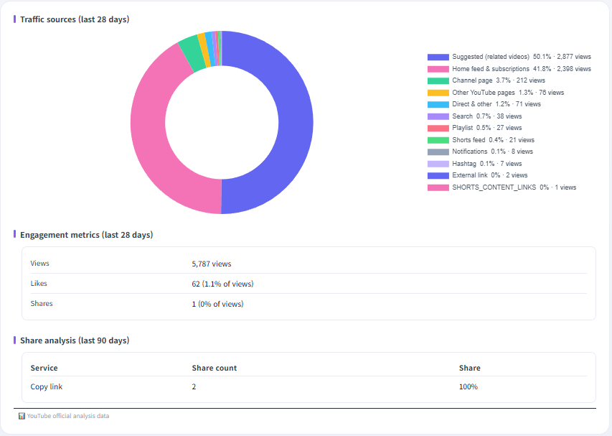Click 'Playlist 0.5% · 27 views' legend entry

coord(486,128)
